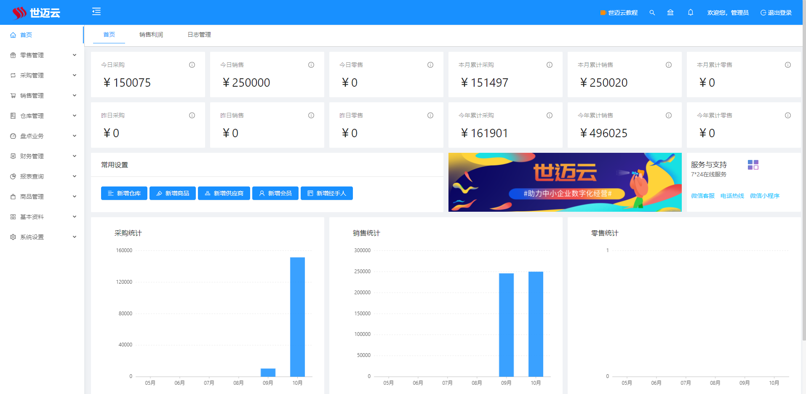The image size is (806, 394).
Task: Switch to the 日志管理 tab
Action: coord(199,35)
